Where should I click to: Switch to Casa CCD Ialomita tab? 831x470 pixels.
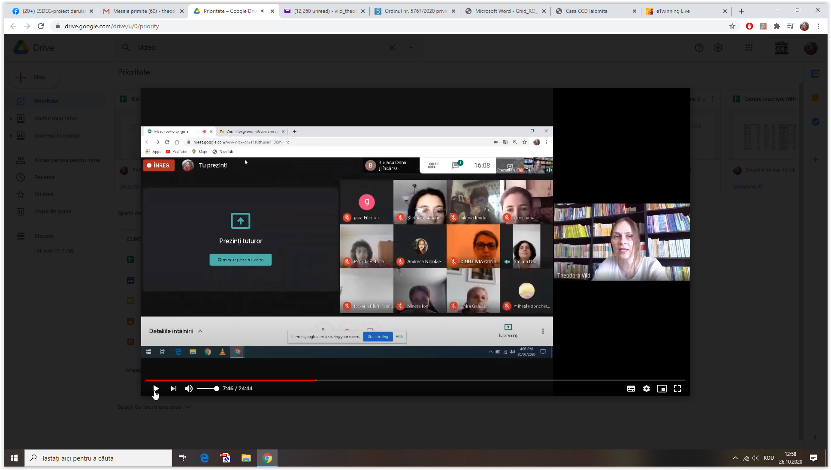(x=596, y=11)
